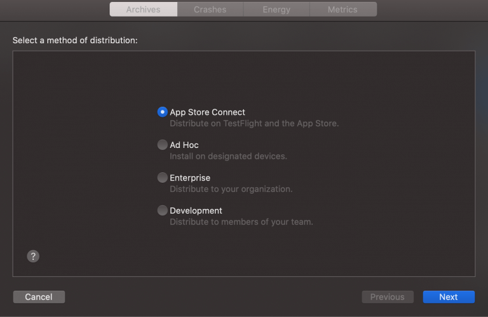Pick the Enterprise radio button

click(x=163, y=178)
